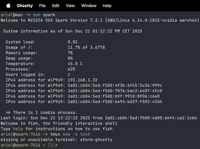Open the View menu

pos(70,6)
